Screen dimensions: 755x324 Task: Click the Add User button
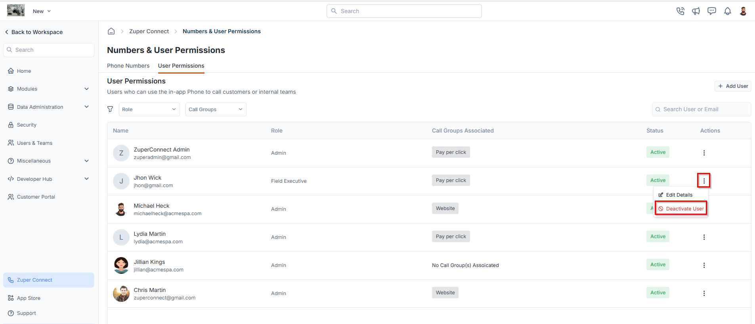point(733,86)
